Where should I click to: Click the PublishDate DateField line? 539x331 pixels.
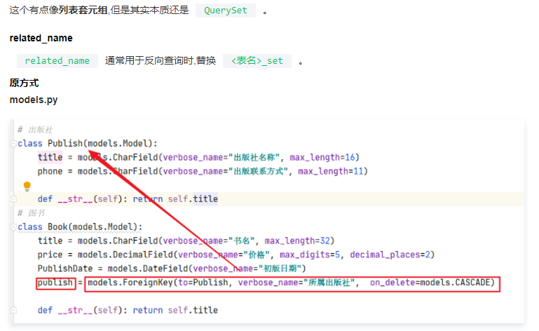[x=172, y=269]
